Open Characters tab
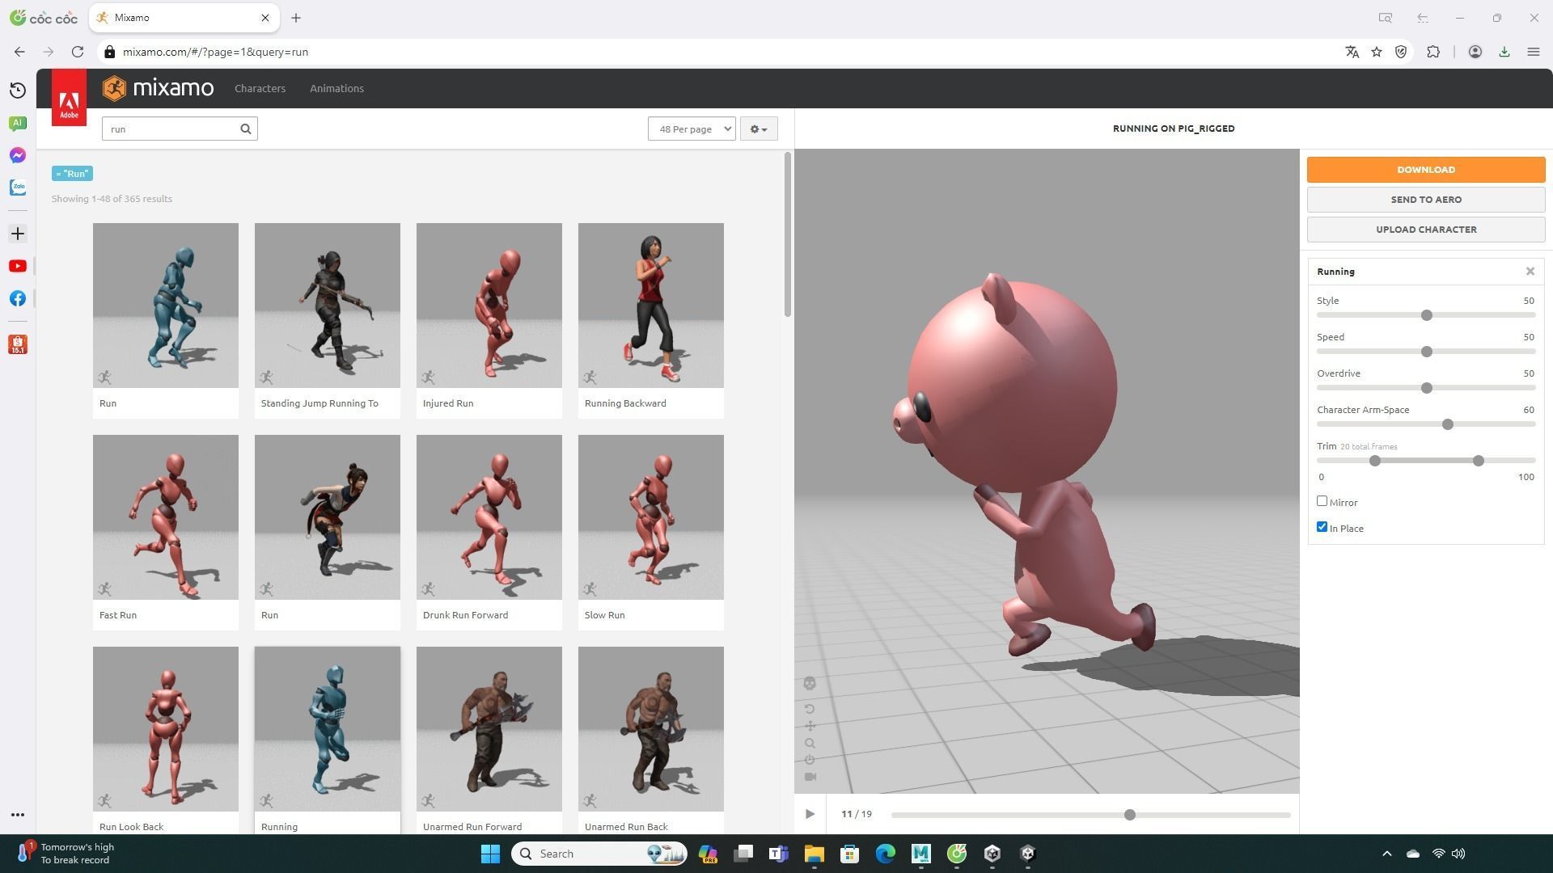1553x873 pixels. click(x=260, y=88)
